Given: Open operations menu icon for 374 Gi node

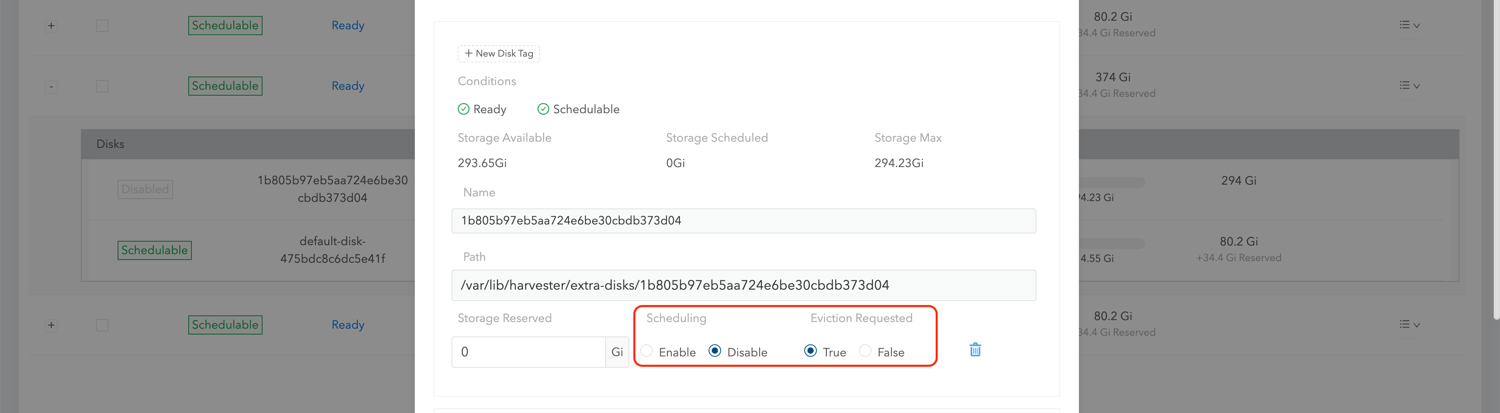Looking at the screenshot, I should click(x=1409, y=85).
